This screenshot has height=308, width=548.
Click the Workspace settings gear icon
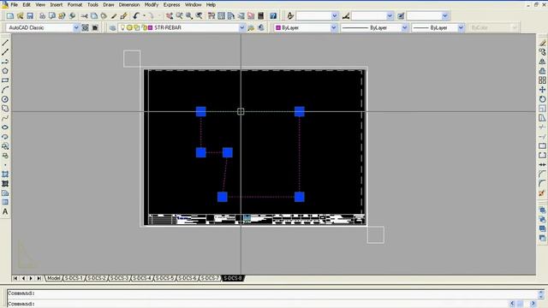[85, 27]
